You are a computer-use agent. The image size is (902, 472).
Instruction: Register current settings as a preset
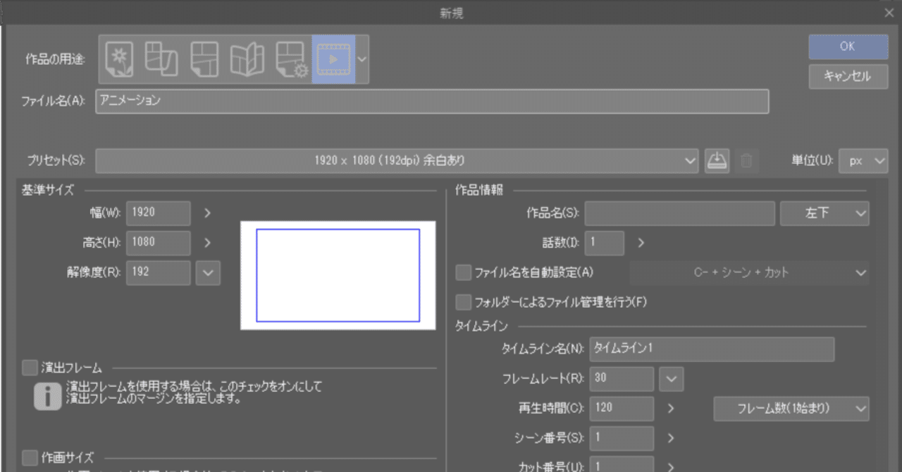pyautogui.click(x=717, y=160)
